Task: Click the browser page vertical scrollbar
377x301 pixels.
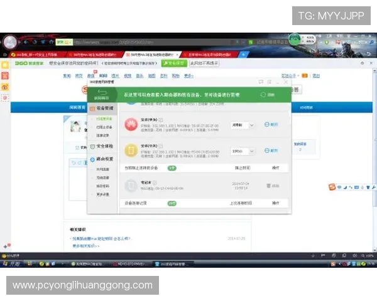Action: pyautogui.click(x=374, y=160)
